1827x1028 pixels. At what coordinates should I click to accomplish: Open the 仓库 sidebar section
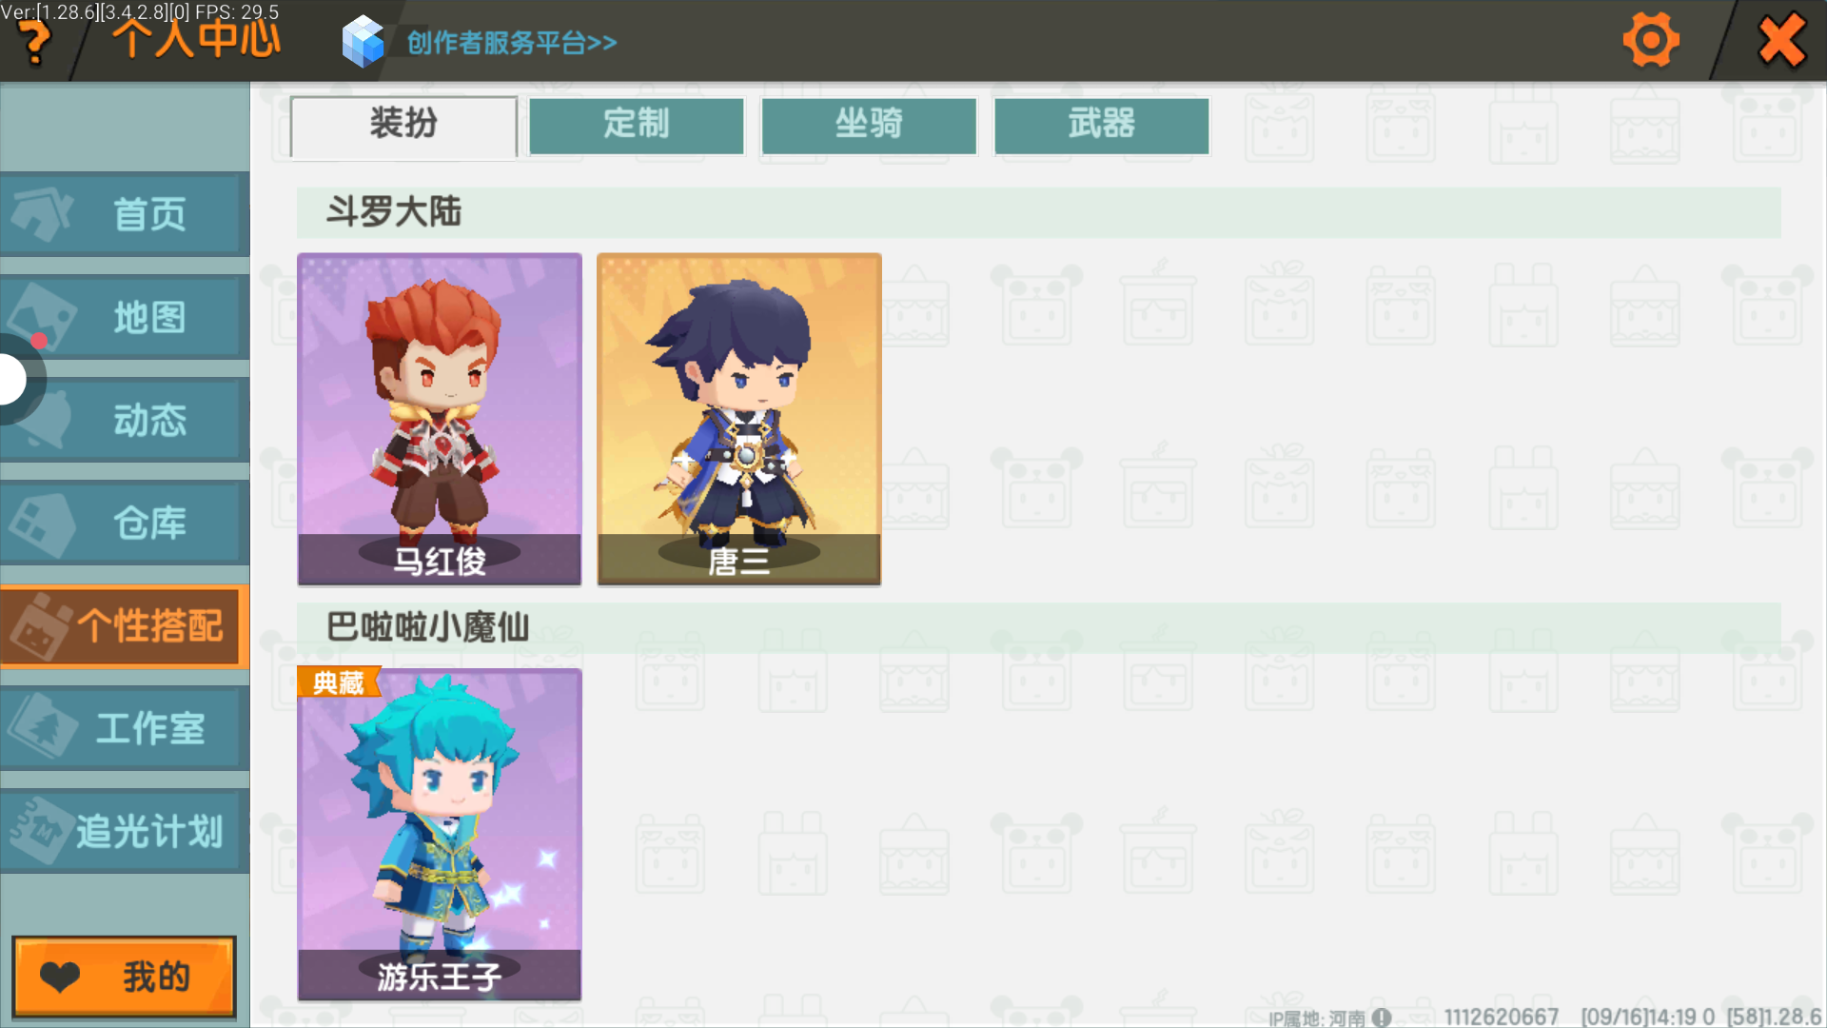(124, 523)
